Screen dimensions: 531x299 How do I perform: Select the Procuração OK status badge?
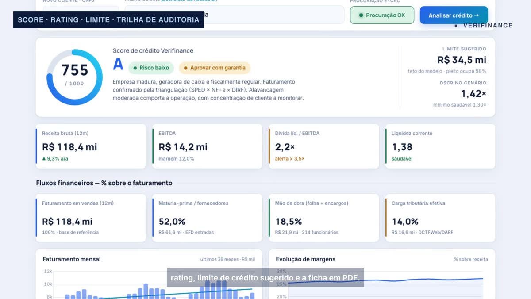[382, 15]
